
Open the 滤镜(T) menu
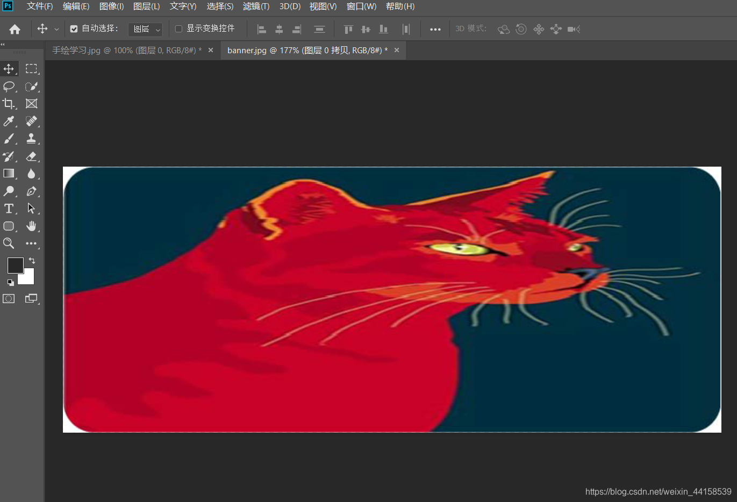point(256,6)
